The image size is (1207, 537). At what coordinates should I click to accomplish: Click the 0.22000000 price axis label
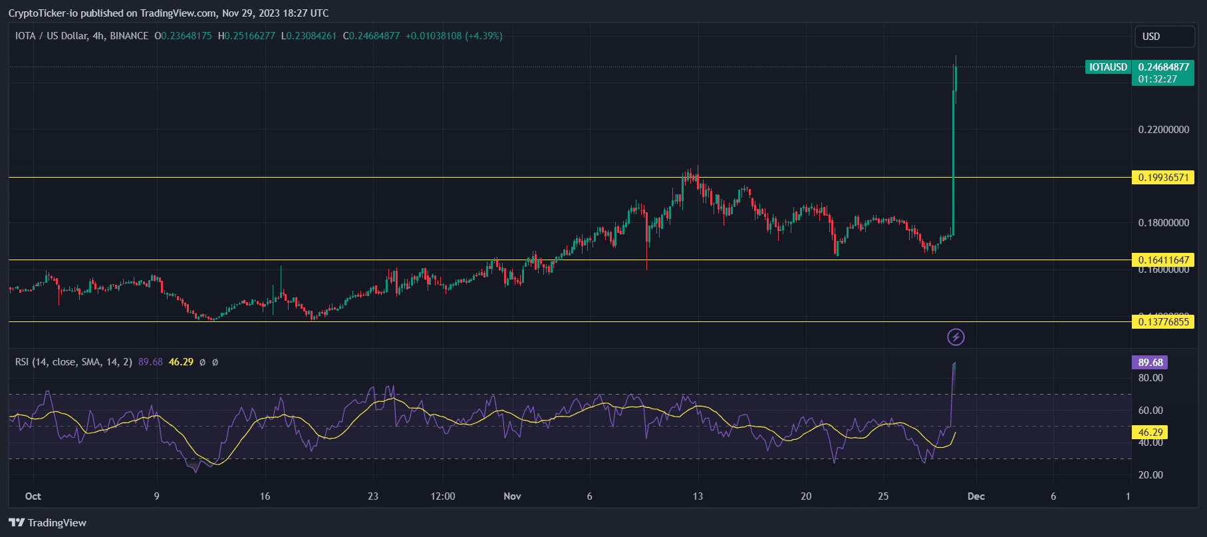[x=1163, y=130]
